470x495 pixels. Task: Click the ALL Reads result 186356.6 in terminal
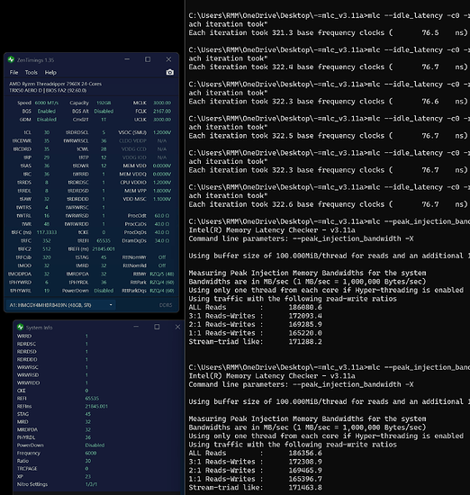coord(305,453)
